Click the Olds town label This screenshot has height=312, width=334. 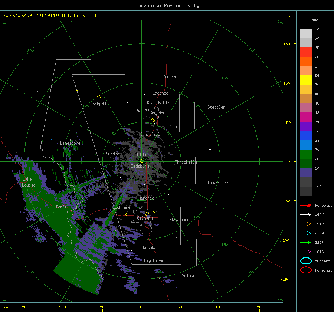point(141,155)
